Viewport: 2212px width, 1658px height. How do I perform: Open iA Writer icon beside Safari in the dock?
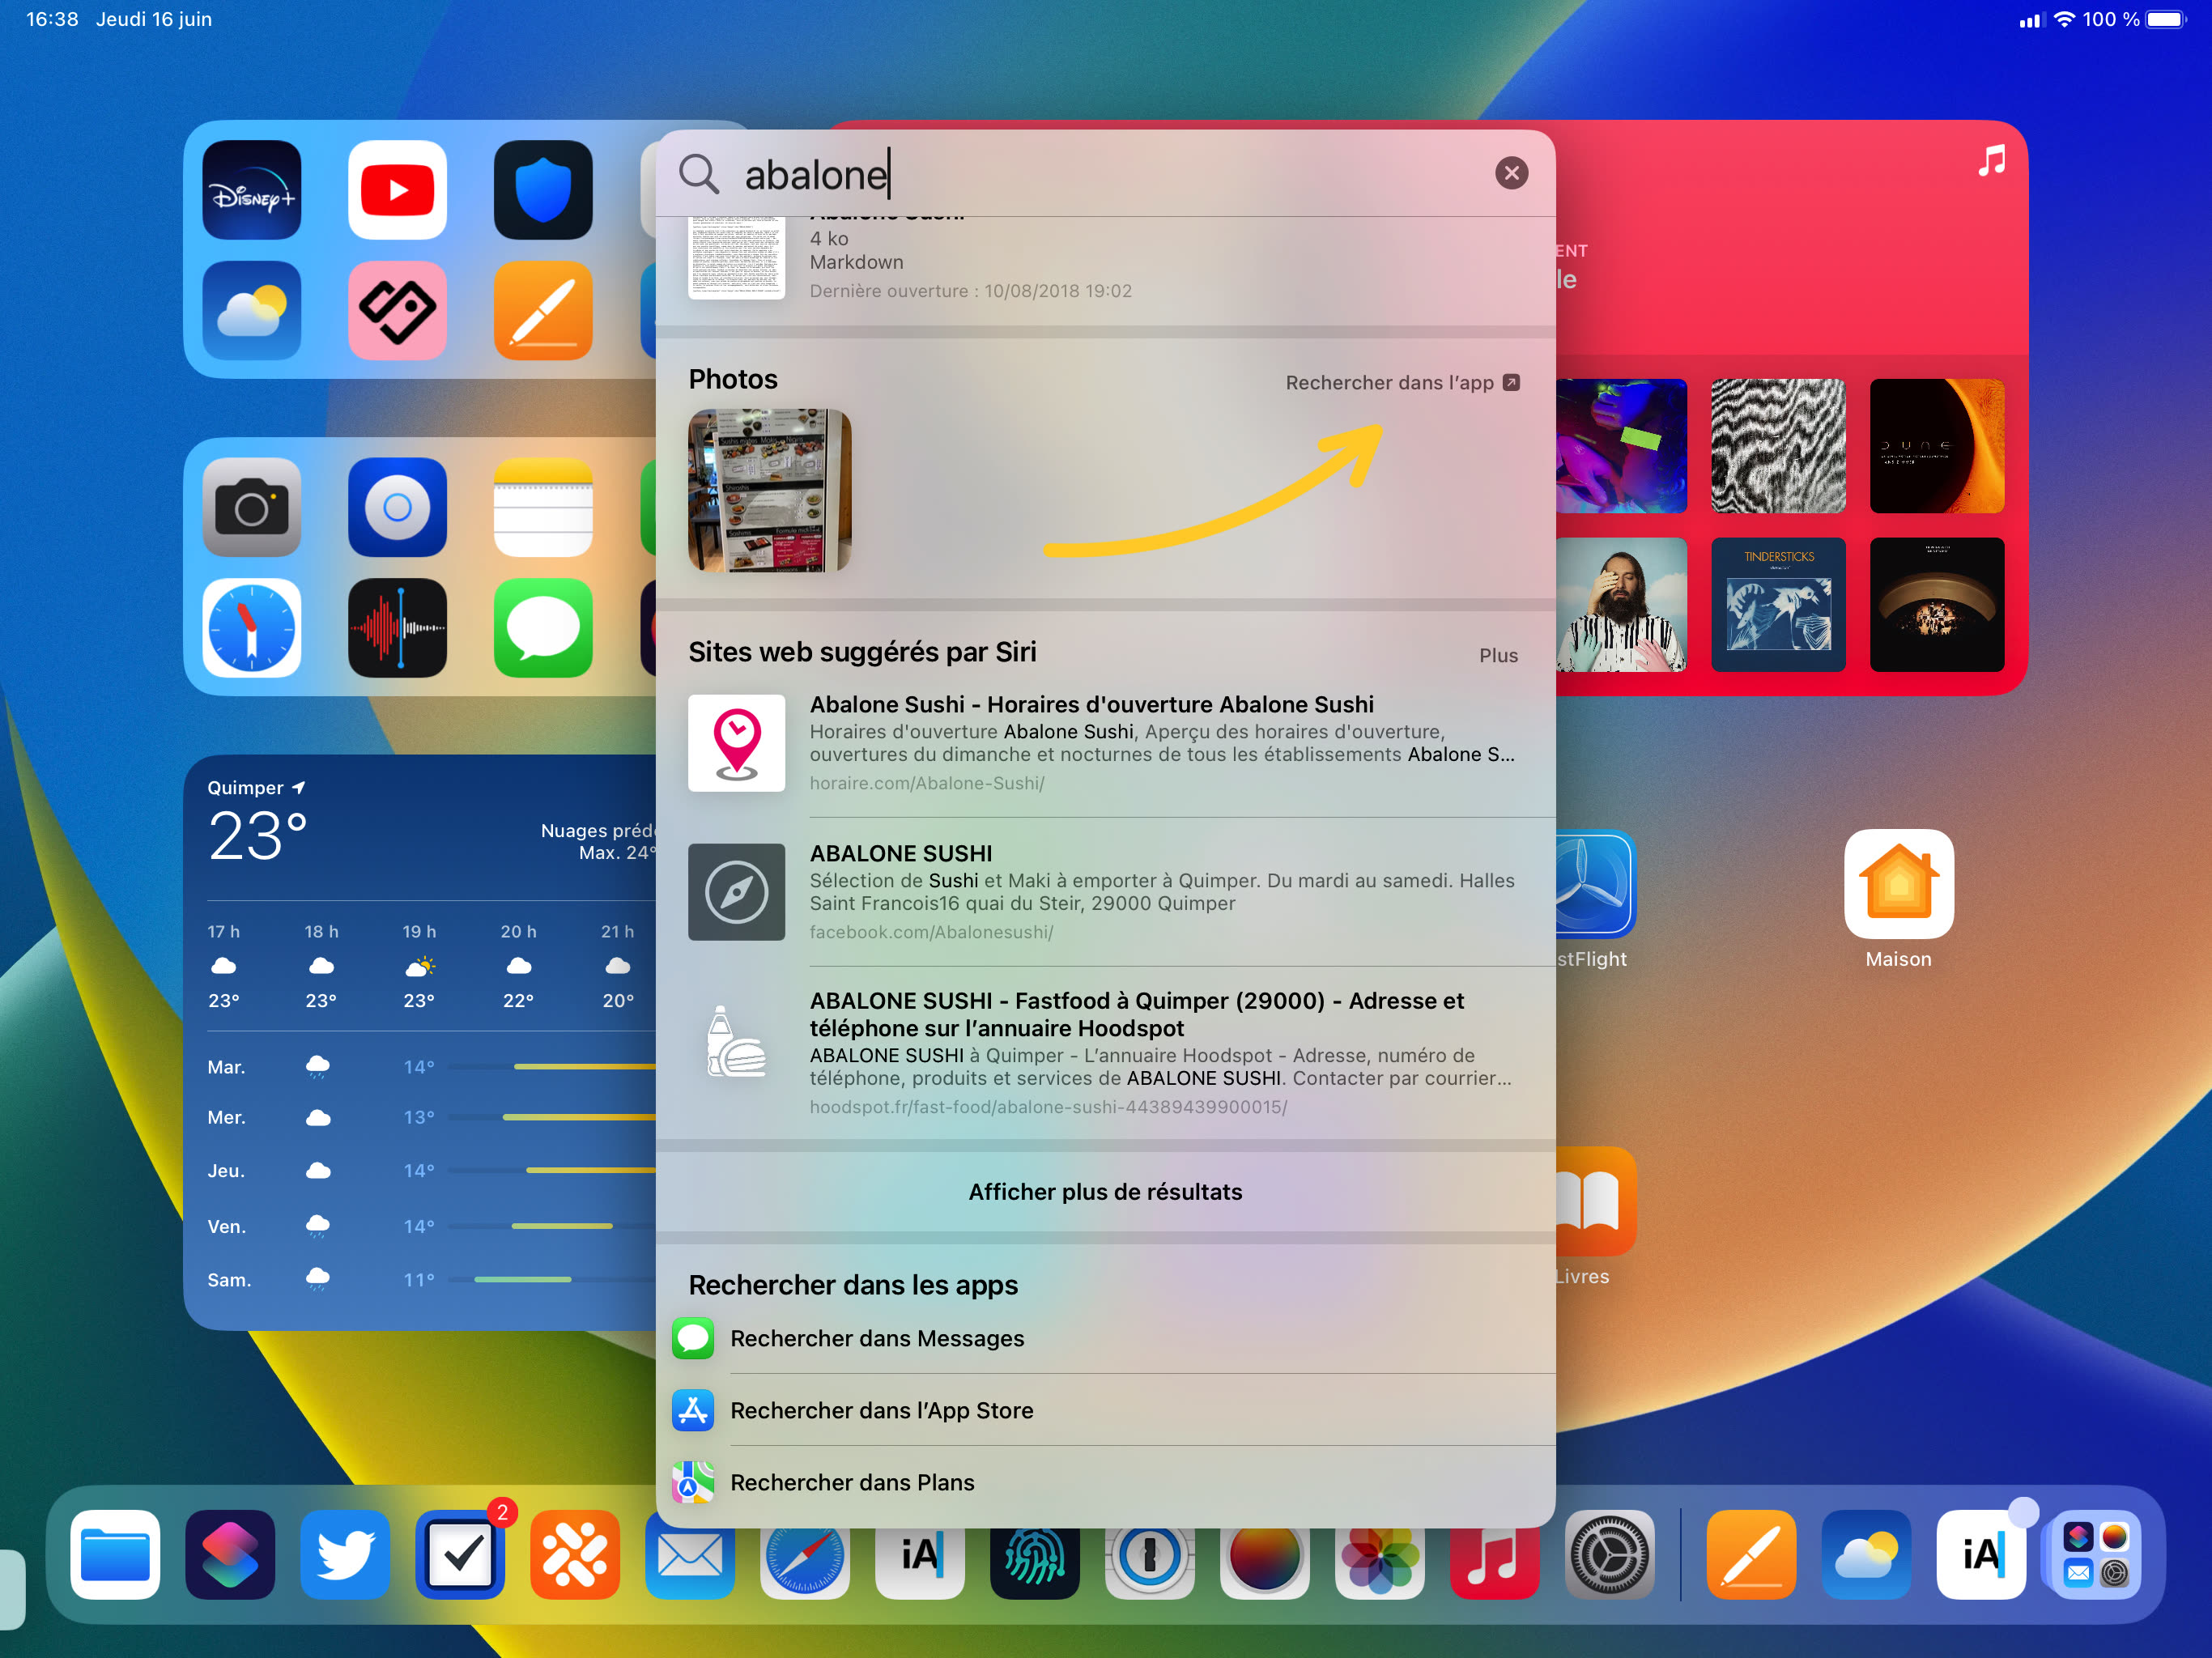pos(920,1562)
